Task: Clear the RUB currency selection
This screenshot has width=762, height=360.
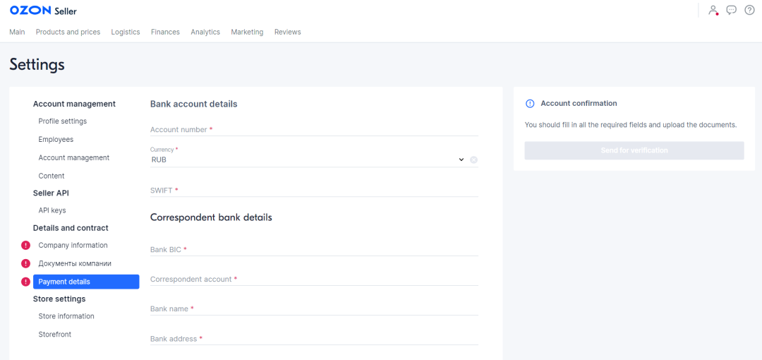Action: 474,160
